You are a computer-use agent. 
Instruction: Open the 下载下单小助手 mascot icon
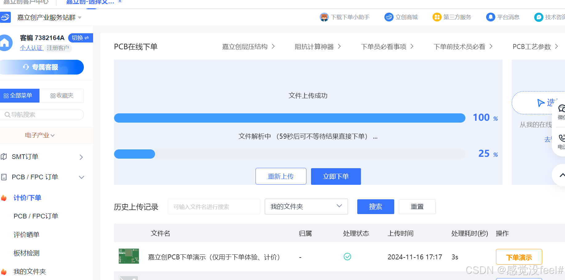(324, 17)
